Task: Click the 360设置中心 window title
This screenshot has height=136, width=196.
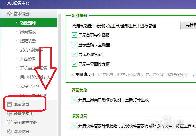Action: [x=18, y=3]
